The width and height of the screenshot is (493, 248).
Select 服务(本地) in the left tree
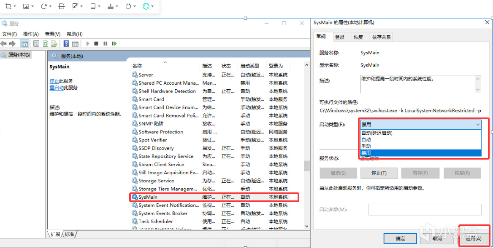(x=19, y=55)
